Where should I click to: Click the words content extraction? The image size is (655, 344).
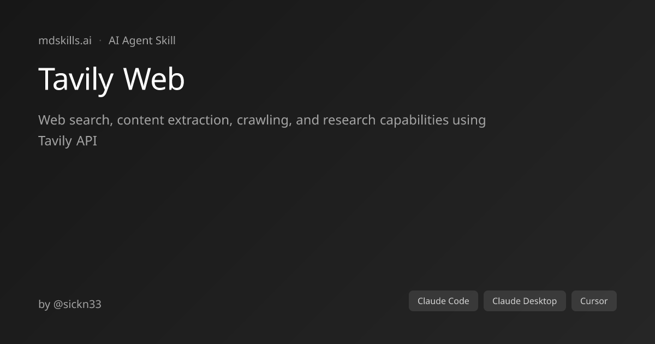[x=175, y=120]
